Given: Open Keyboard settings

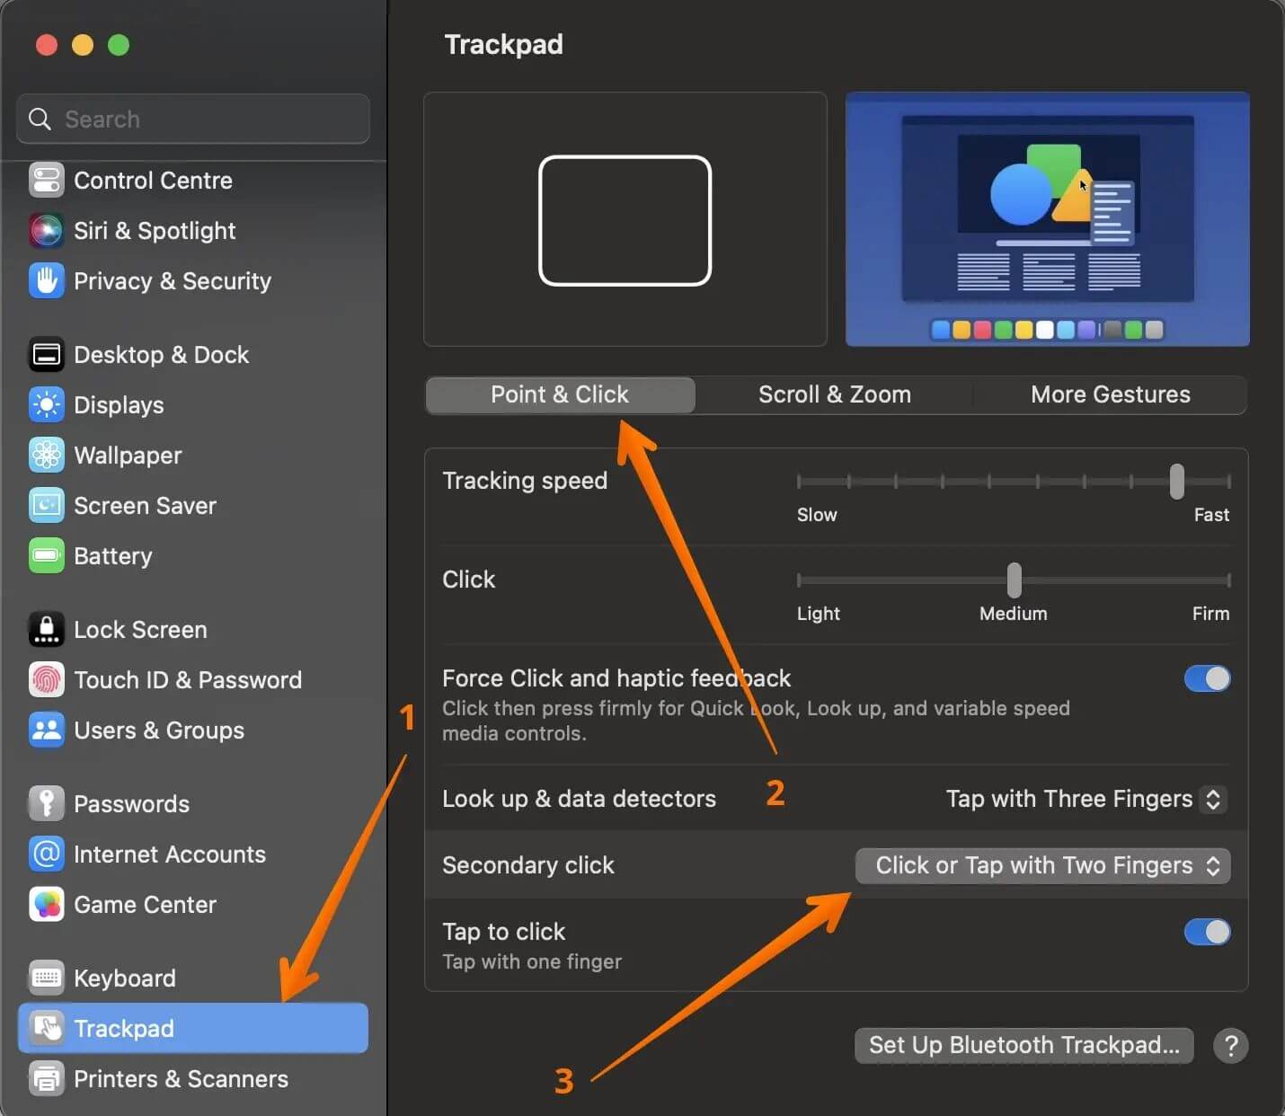Looking at the screenshot, I should point(125,978).
